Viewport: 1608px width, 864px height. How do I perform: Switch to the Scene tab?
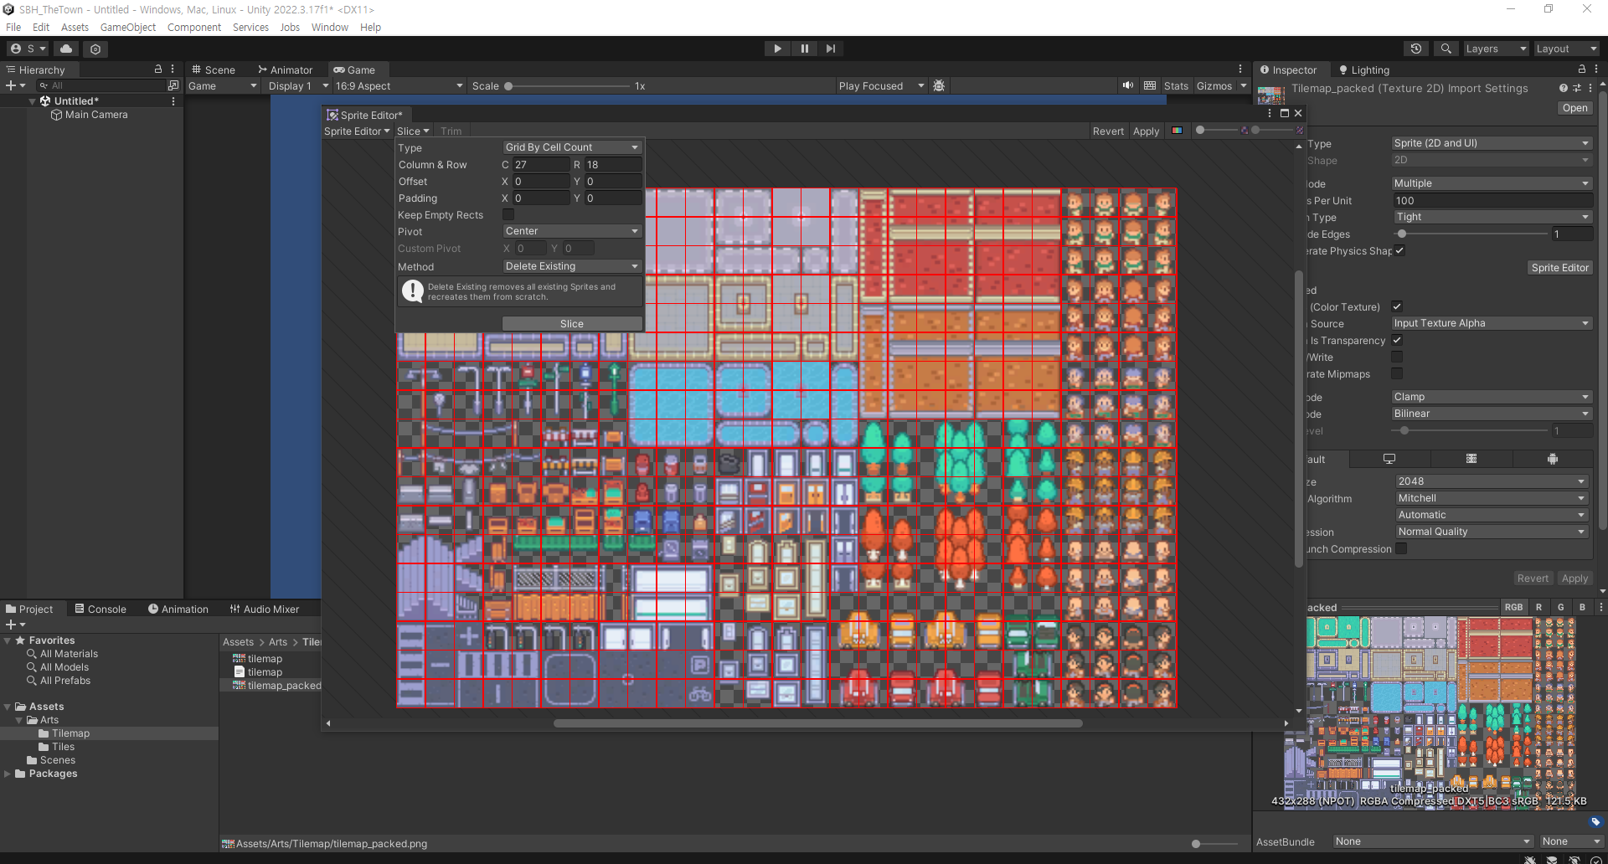(214, 69)
